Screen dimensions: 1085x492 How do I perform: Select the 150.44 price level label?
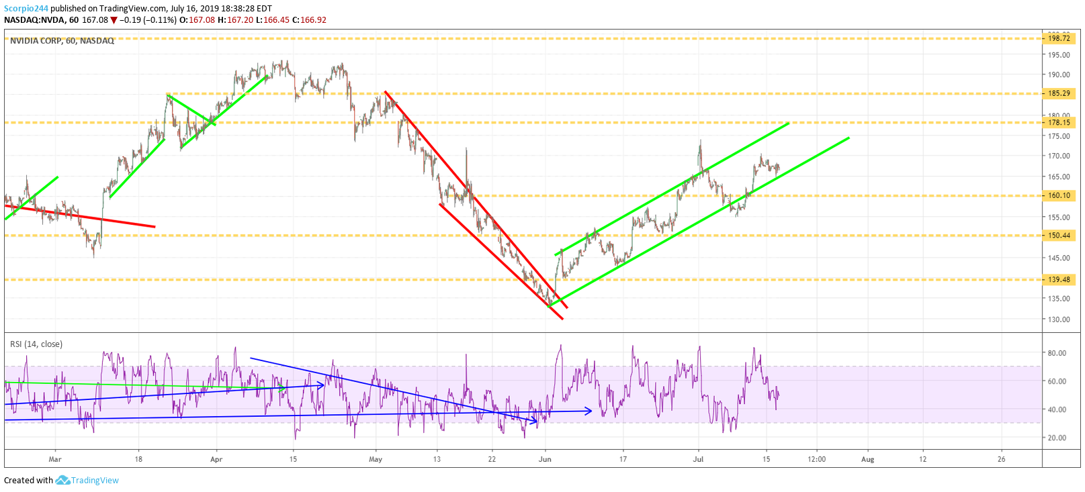click(1059, 235)
